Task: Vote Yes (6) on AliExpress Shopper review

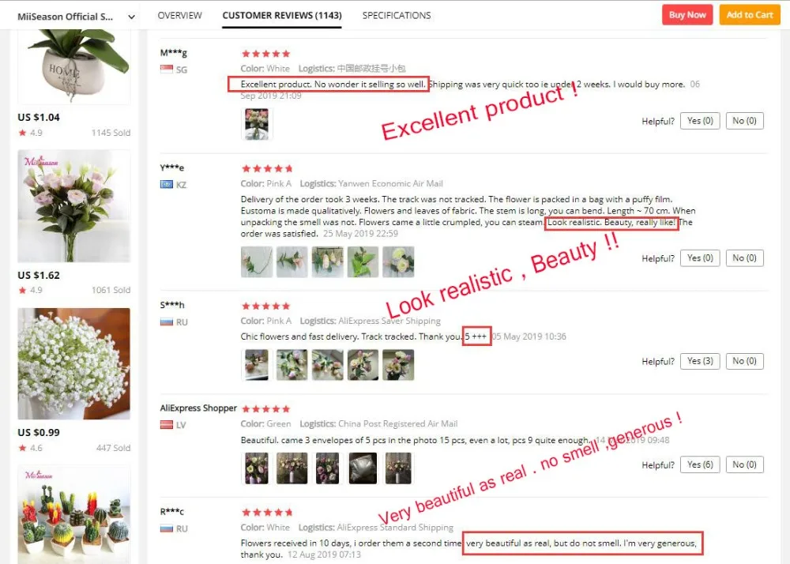Action: tap(700, 464)
